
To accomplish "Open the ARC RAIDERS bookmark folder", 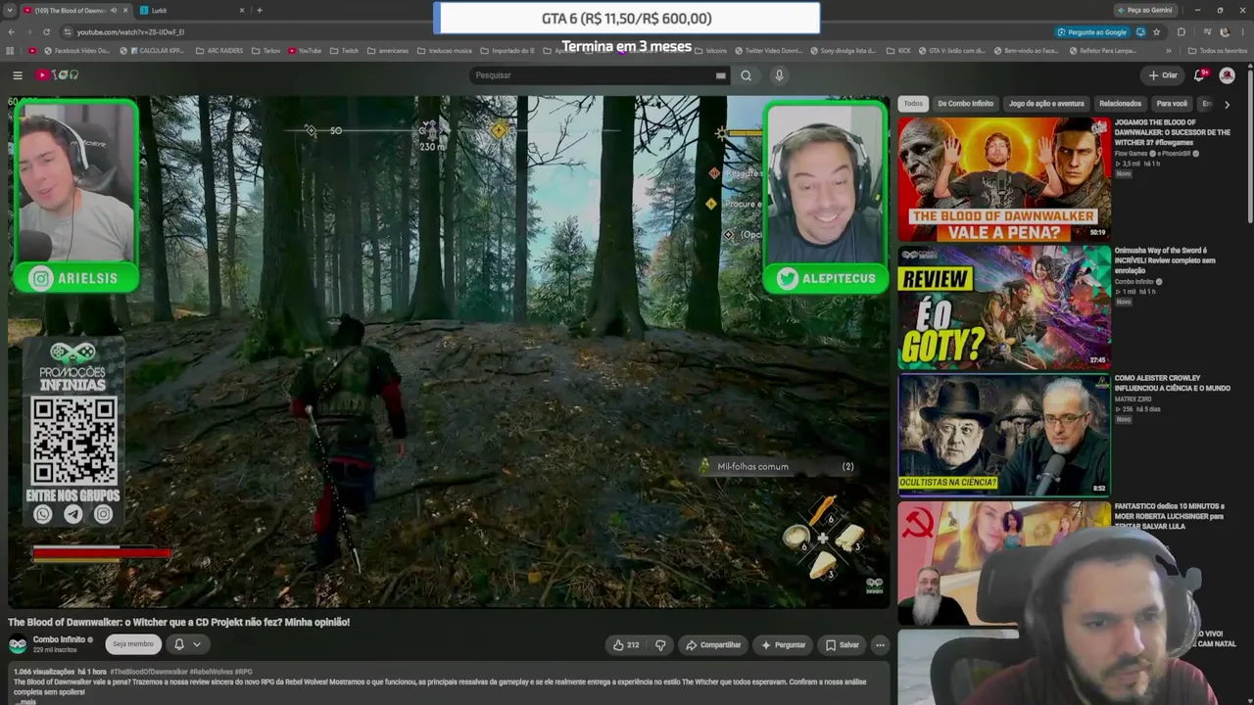I will coord(219,51).
